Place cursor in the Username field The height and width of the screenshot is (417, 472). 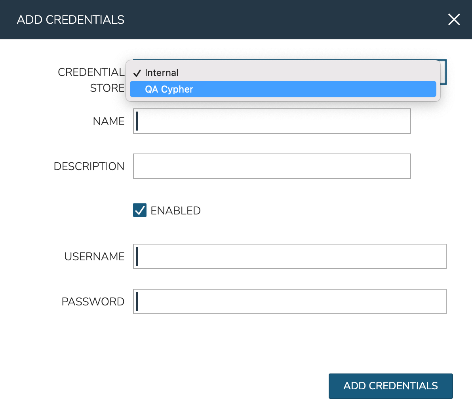[x=289, y=256]
